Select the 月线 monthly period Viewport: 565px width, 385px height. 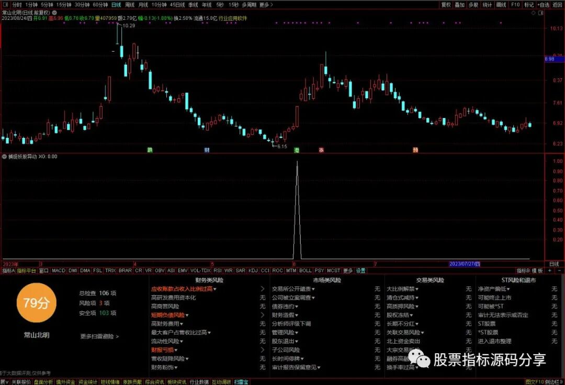point(143,5)
